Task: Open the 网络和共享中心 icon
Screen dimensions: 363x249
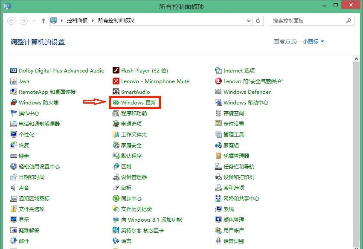Action: coord(218,198)
